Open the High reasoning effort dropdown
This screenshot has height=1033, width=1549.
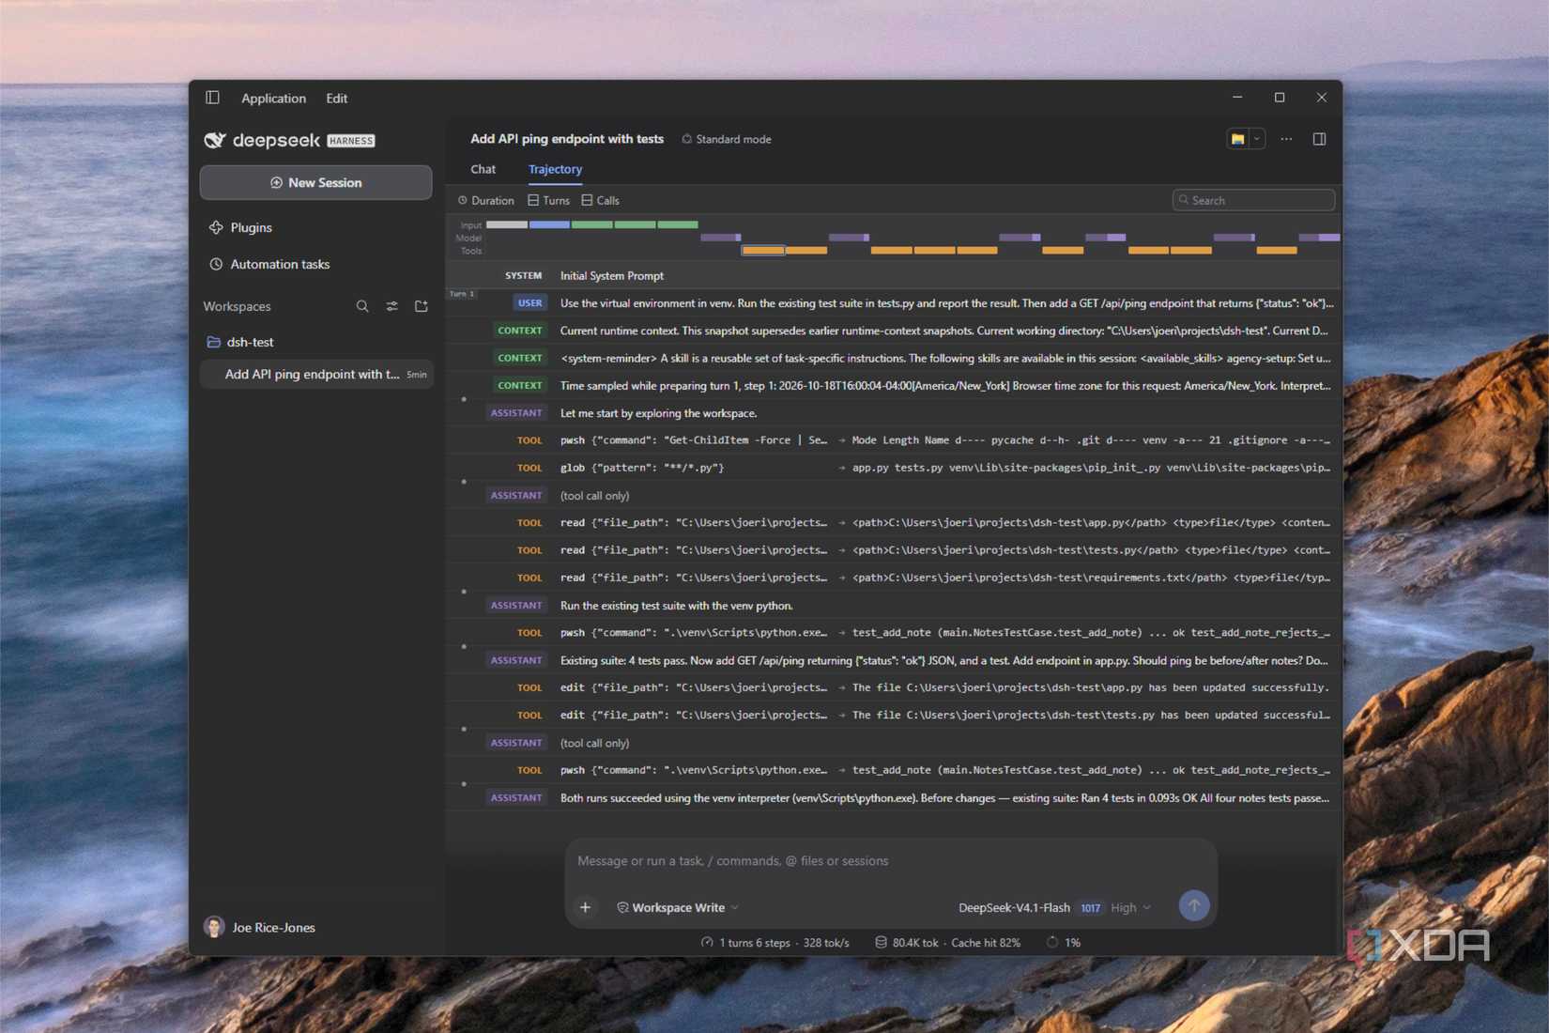[x=1130, y=907]
